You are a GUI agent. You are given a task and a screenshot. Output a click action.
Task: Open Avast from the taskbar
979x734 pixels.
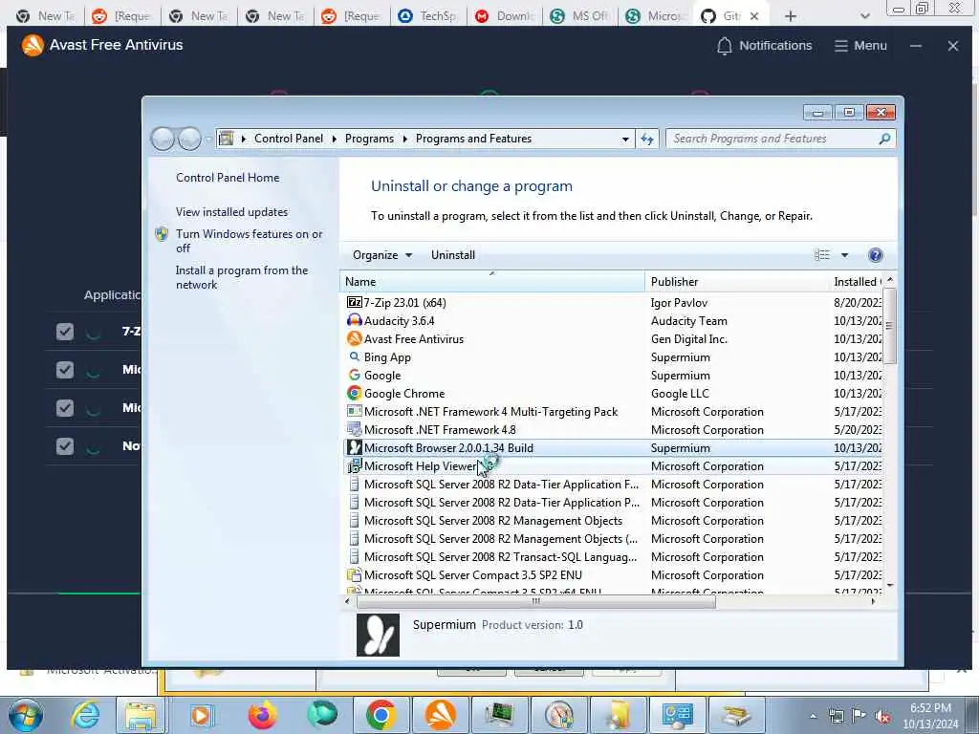point(440,715)
